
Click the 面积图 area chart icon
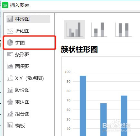[x=10, y=66]
